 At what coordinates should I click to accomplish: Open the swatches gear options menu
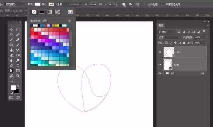point(70,21)
